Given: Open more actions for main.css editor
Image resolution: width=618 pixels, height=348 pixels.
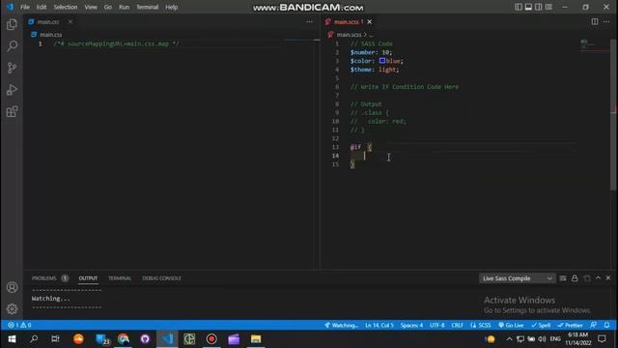Looking at the screenshot, I should 309,21.
